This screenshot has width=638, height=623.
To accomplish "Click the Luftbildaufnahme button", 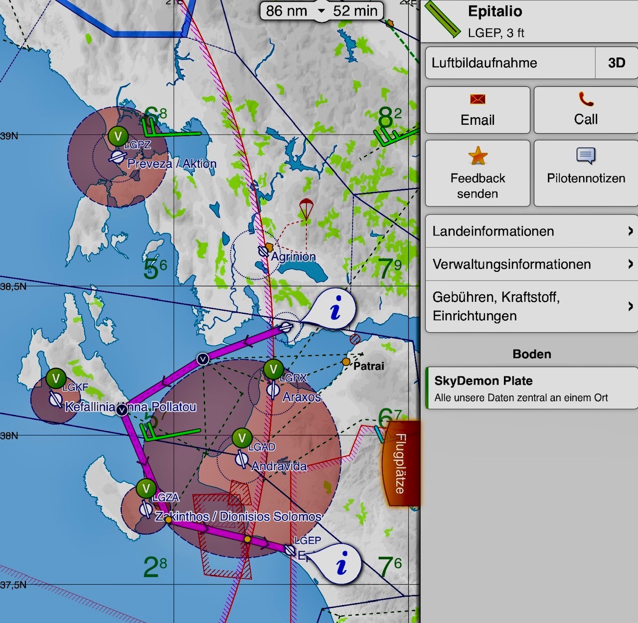I will (x=509, y=63).
